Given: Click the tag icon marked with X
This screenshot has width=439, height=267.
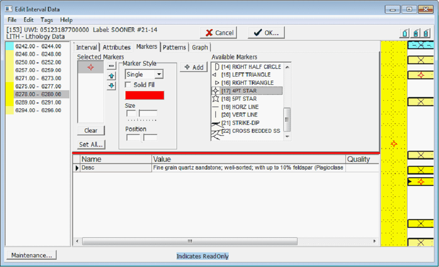Looking at the screenshot, I should point(426,33).
